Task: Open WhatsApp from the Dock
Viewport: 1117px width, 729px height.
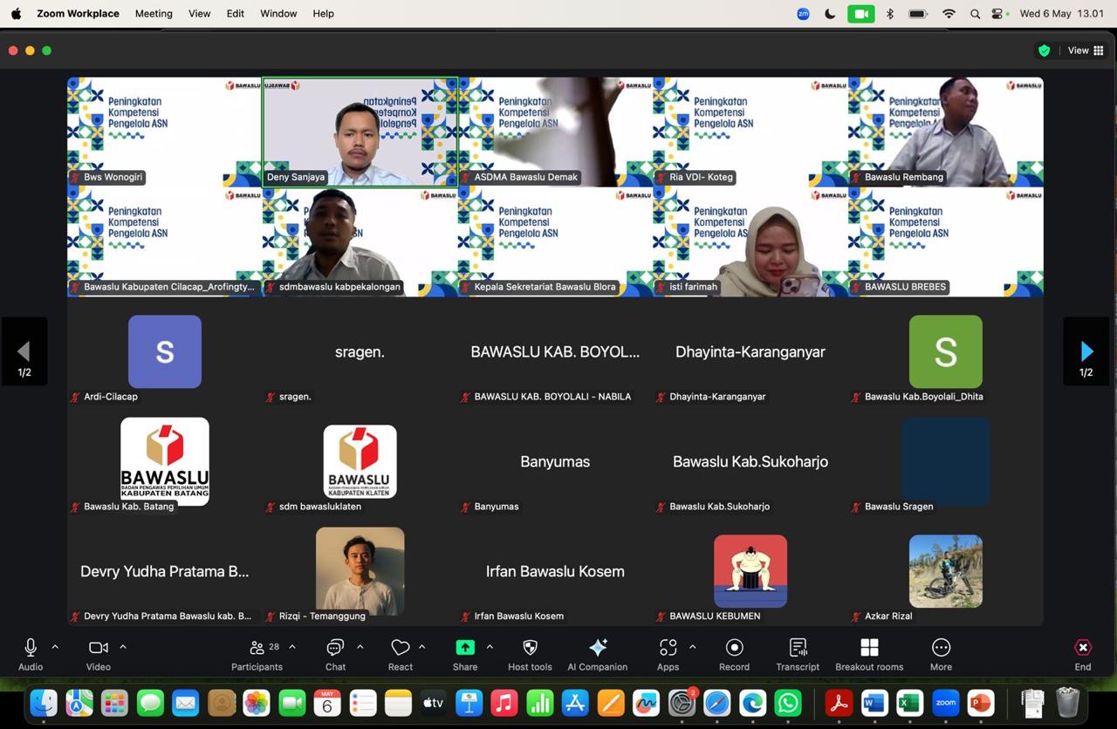Action: [788, 703]
